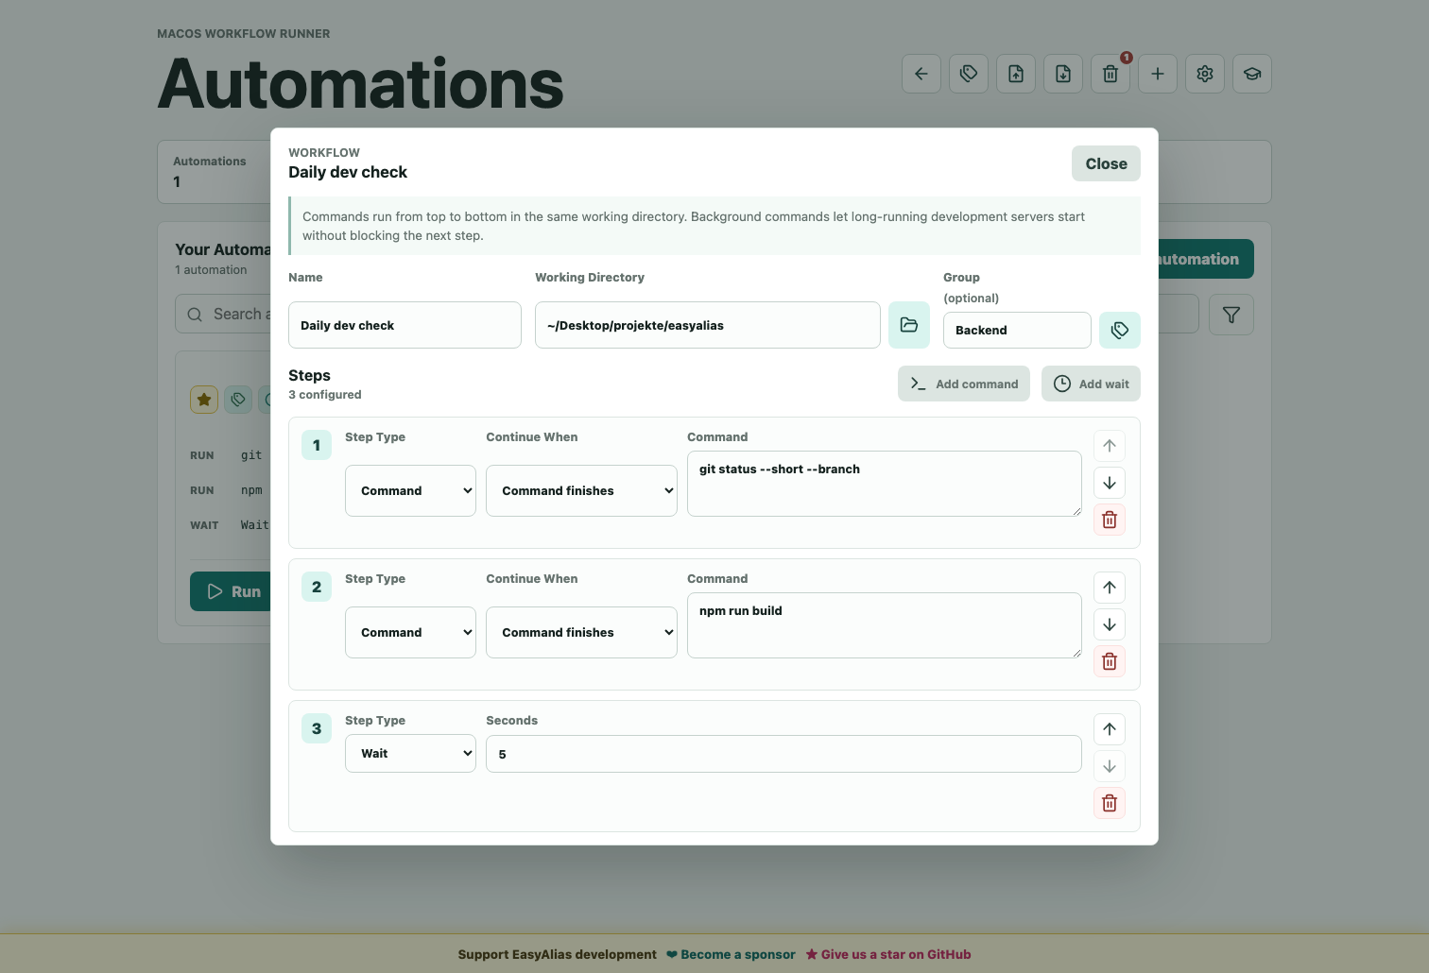This screenshot has height=973, width=1429.
Task: Click the file download icon in the top toolbar
Action: point(1063,74)
